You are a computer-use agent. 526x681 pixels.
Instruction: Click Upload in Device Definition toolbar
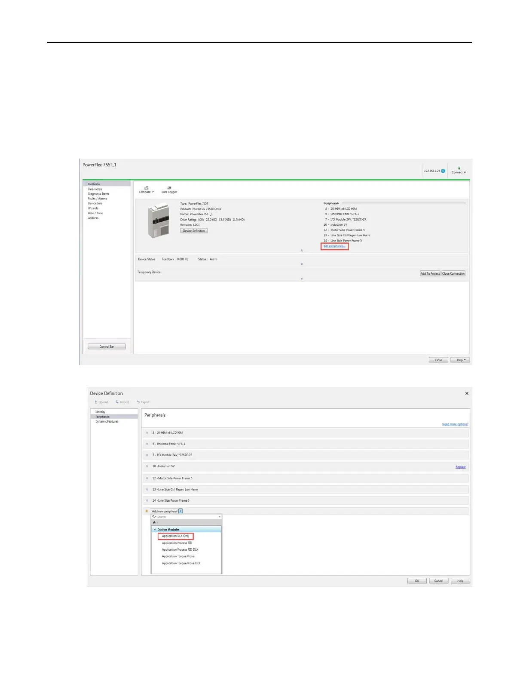101,402
